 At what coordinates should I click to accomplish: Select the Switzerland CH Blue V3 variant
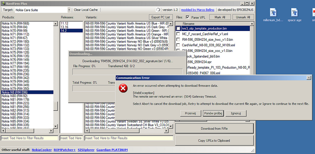point(127,125)
